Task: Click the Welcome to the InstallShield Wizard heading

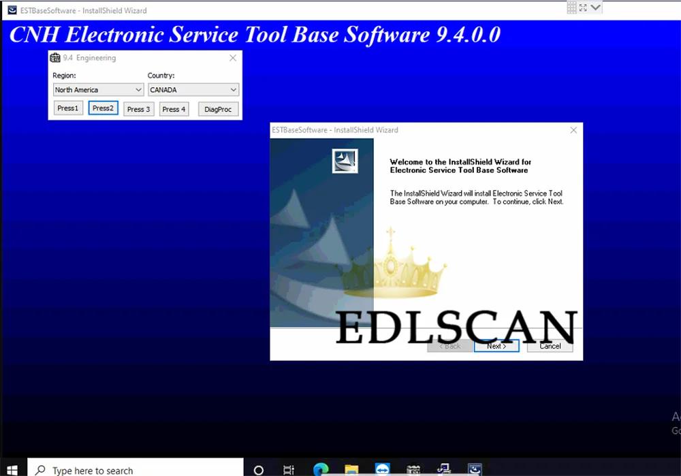Action: pyautogui.click(x=460, y=166)
